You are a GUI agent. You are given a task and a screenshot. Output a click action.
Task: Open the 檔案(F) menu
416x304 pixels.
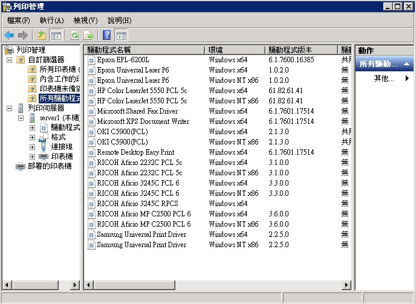(x=18, y=21)
